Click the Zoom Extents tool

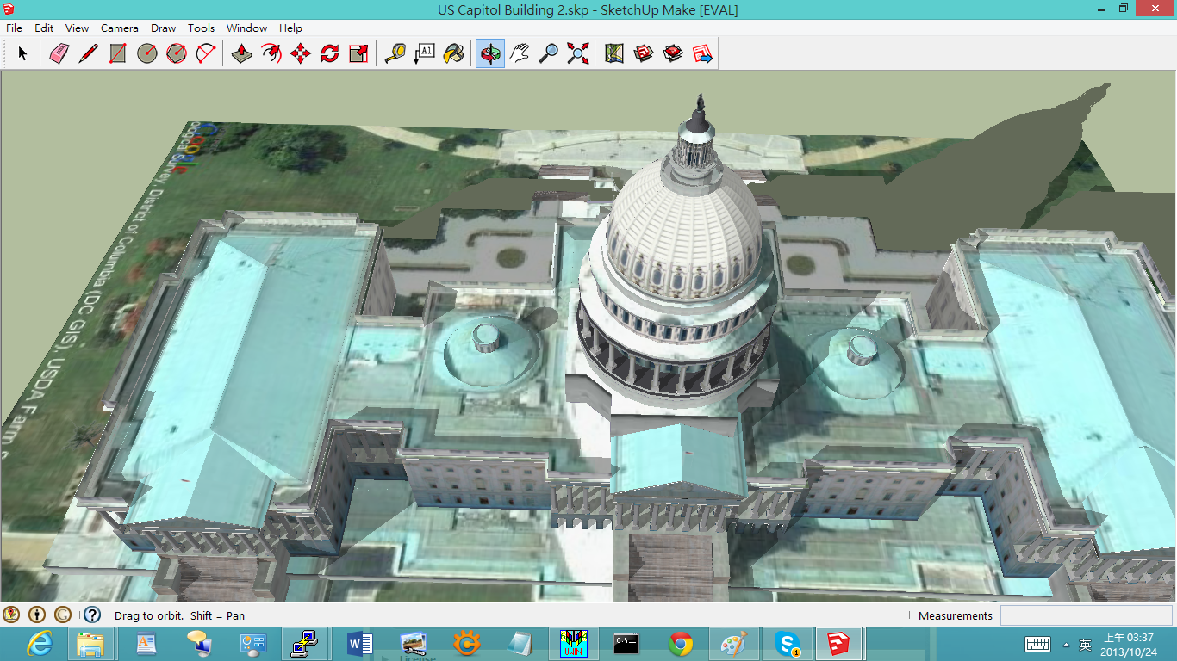click(x=578, y=53)
